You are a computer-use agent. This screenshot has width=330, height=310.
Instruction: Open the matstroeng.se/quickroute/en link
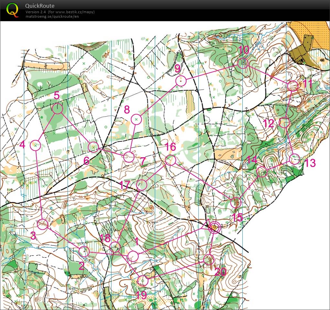tap(52, 16)
